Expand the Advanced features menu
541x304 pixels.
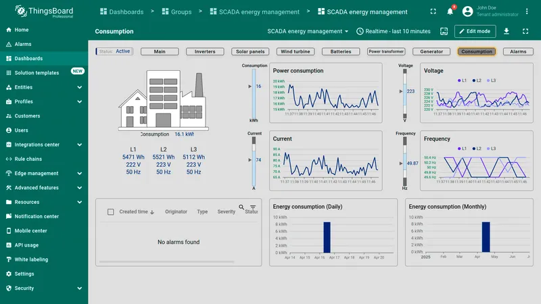[79, 188]
